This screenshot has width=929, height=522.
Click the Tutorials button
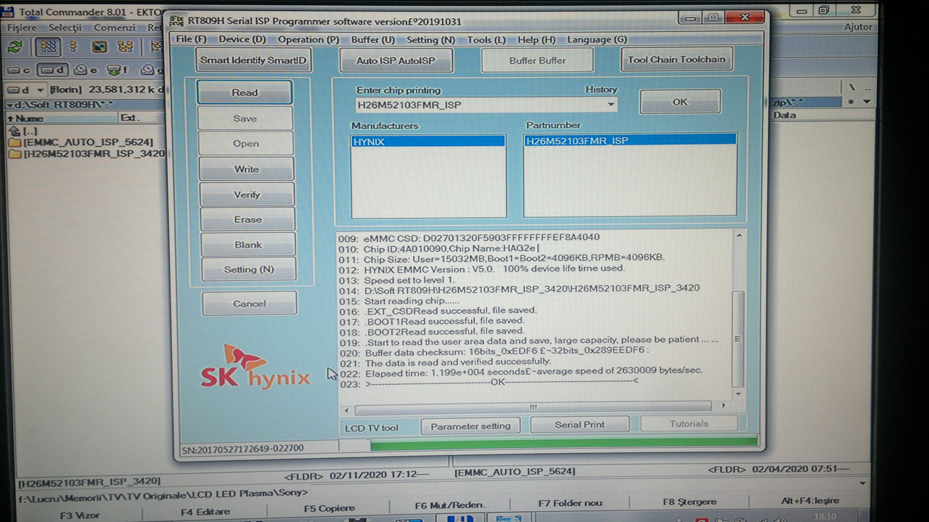coord(689,423)
